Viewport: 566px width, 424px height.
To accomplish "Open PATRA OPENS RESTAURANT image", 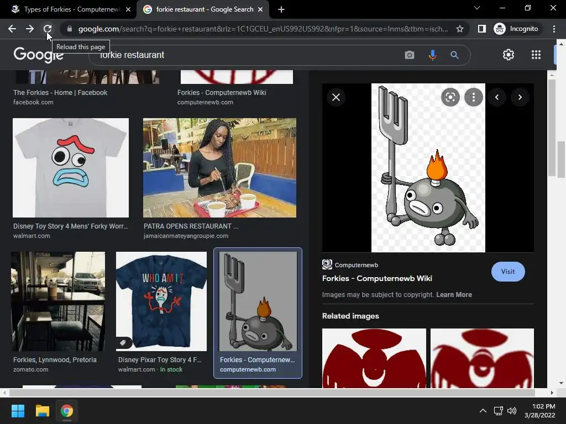I will click(219, 168).
